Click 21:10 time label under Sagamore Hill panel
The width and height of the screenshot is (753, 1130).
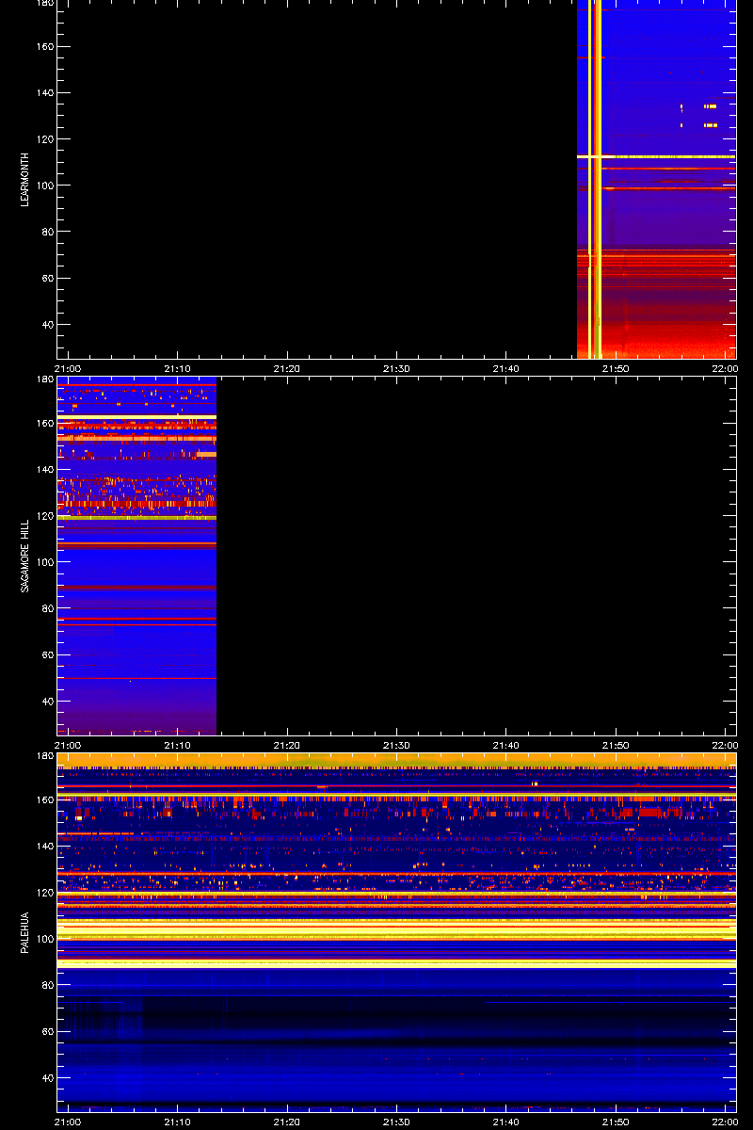point(178,744)
